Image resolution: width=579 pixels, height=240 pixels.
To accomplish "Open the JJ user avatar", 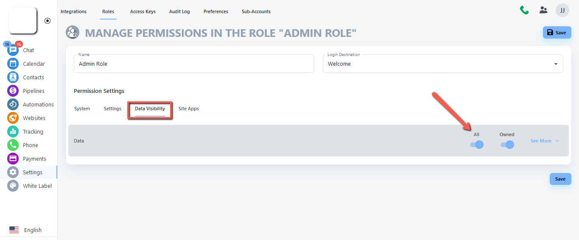I will point(562,10).
